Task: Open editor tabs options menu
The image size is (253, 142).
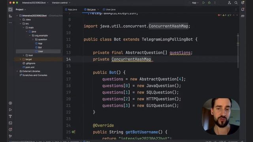Action: tap(236, 9)
